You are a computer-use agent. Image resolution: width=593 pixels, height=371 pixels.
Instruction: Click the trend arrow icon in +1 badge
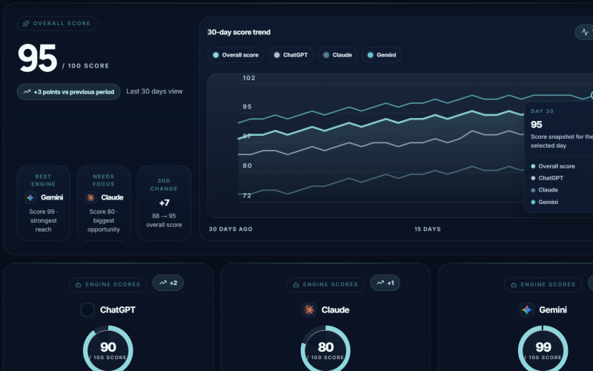click(x=380, y=283)
